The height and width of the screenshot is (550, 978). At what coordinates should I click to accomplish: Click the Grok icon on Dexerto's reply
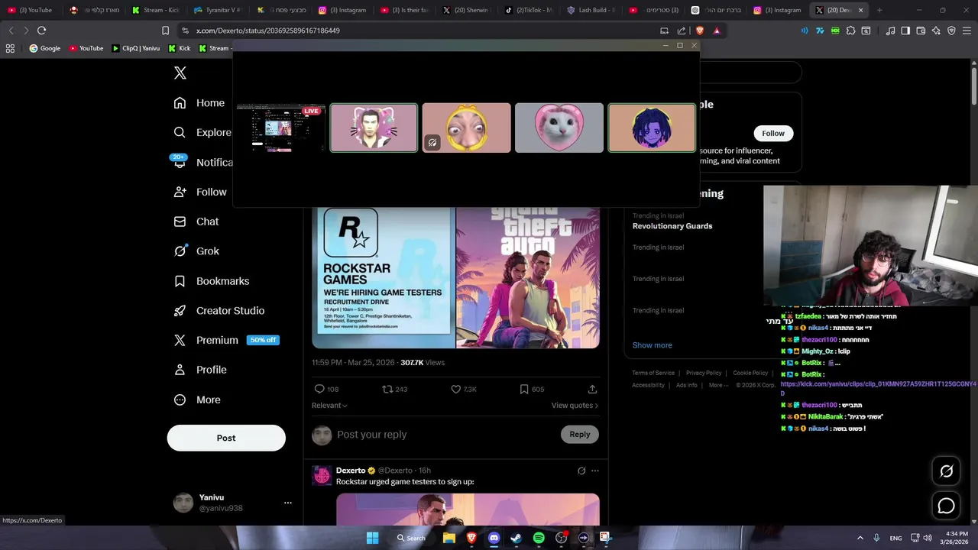581,471
